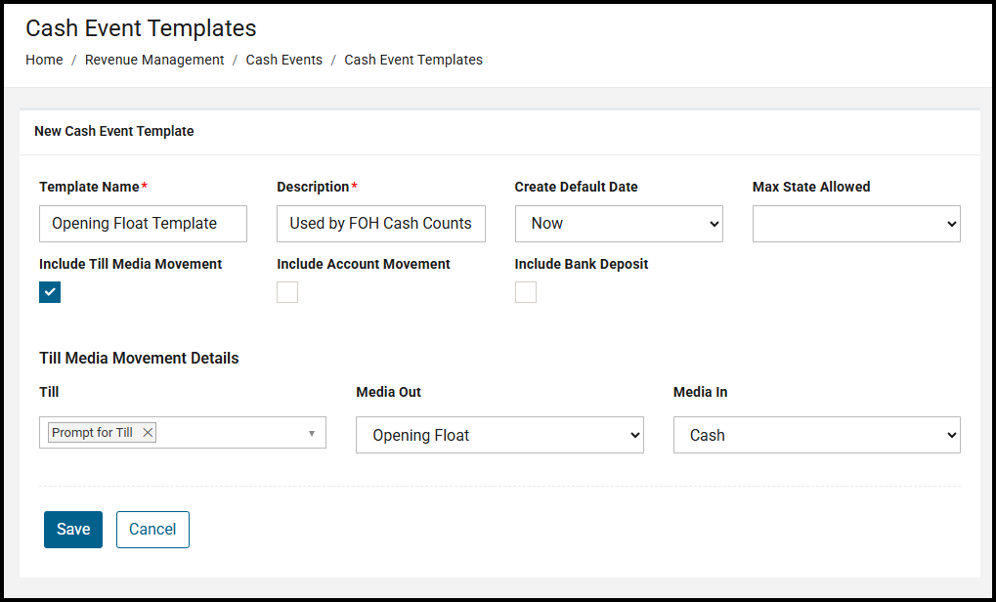
Task: Focus the Description field
Action: (381, 224)
